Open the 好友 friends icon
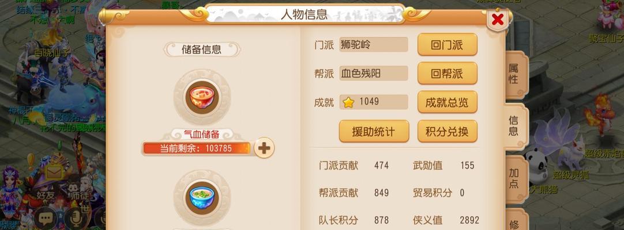The image size is (624, 230). [46, 195]
